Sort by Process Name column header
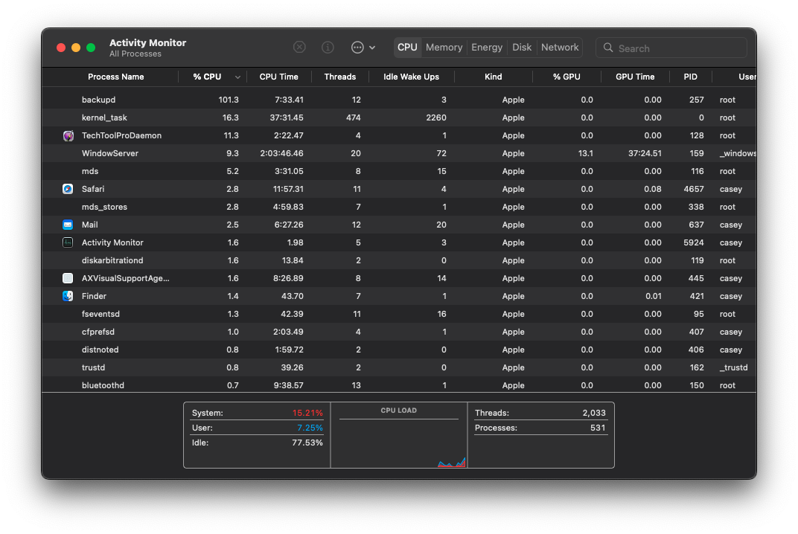This screenshot has width=798, height=534. pyautogui.click(x=115, y=77)
